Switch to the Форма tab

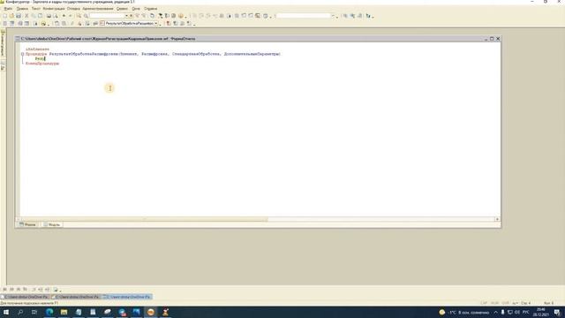coord(27,224)
